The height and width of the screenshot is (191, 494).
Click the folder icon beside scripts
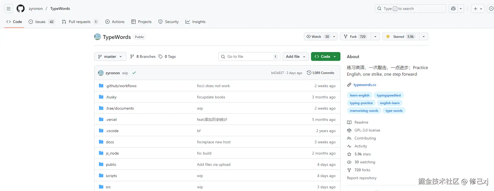coord(101,176)
